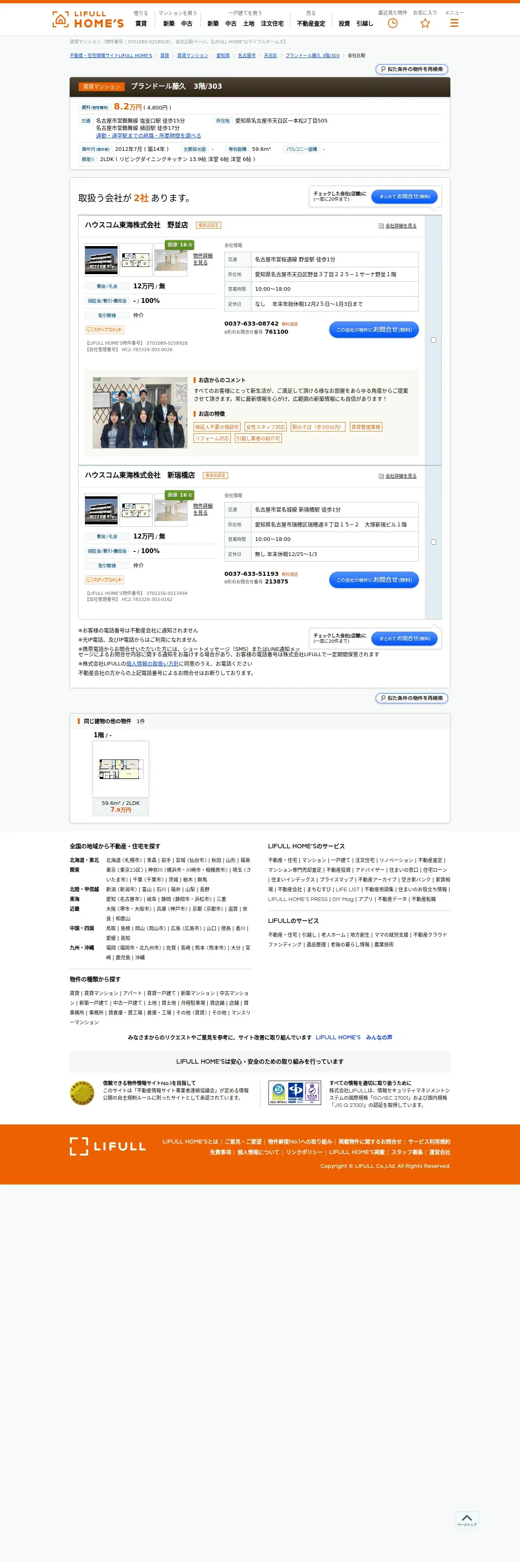Open プランドール藤久 3階/303 breadcrumb link
520x1562 pixels.
(312, 56)
